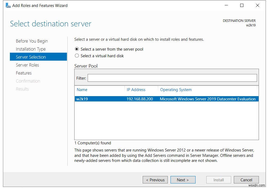Click the wizard icon in the title bar

pyautogui.click(x=8, y=5)
